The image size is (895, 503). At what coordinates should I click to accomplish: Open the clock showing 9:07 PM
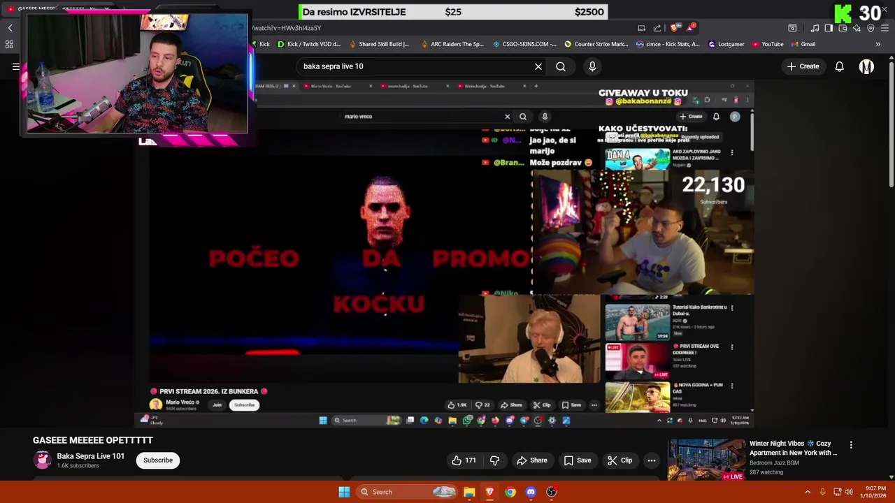pyautogui.click(x=873, y=492)
